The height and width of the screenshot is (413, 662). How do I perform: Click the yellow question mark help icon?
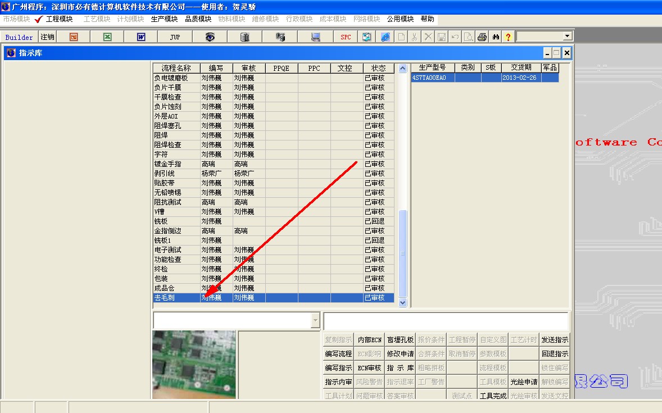(509, 37)
